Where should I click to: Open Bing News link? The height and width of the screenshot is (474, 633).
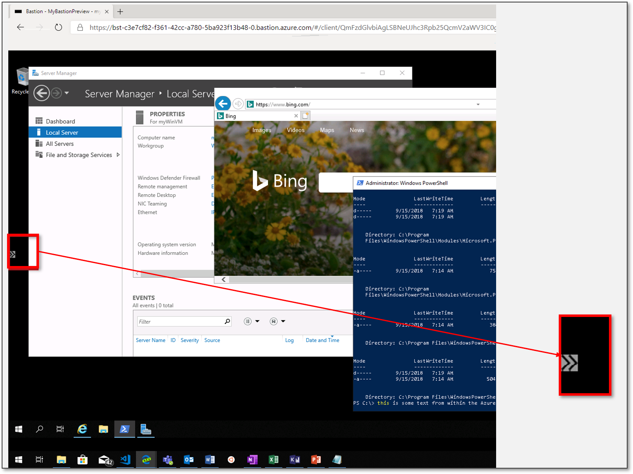[x=357, y=130]
